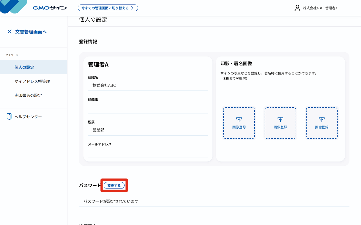Open 実印署名の設定 in the sidebar

pos(28,96)
